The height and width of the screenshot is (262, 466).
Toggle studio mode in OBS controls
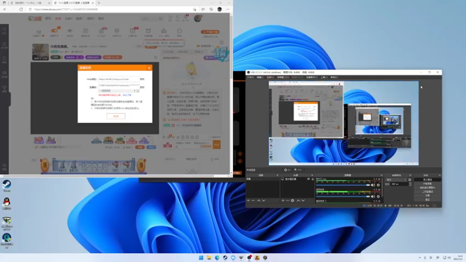point(428,192)
